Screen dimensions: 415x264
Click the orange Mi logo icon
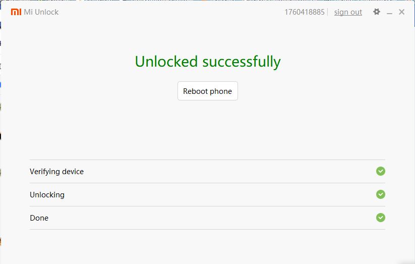16,12
